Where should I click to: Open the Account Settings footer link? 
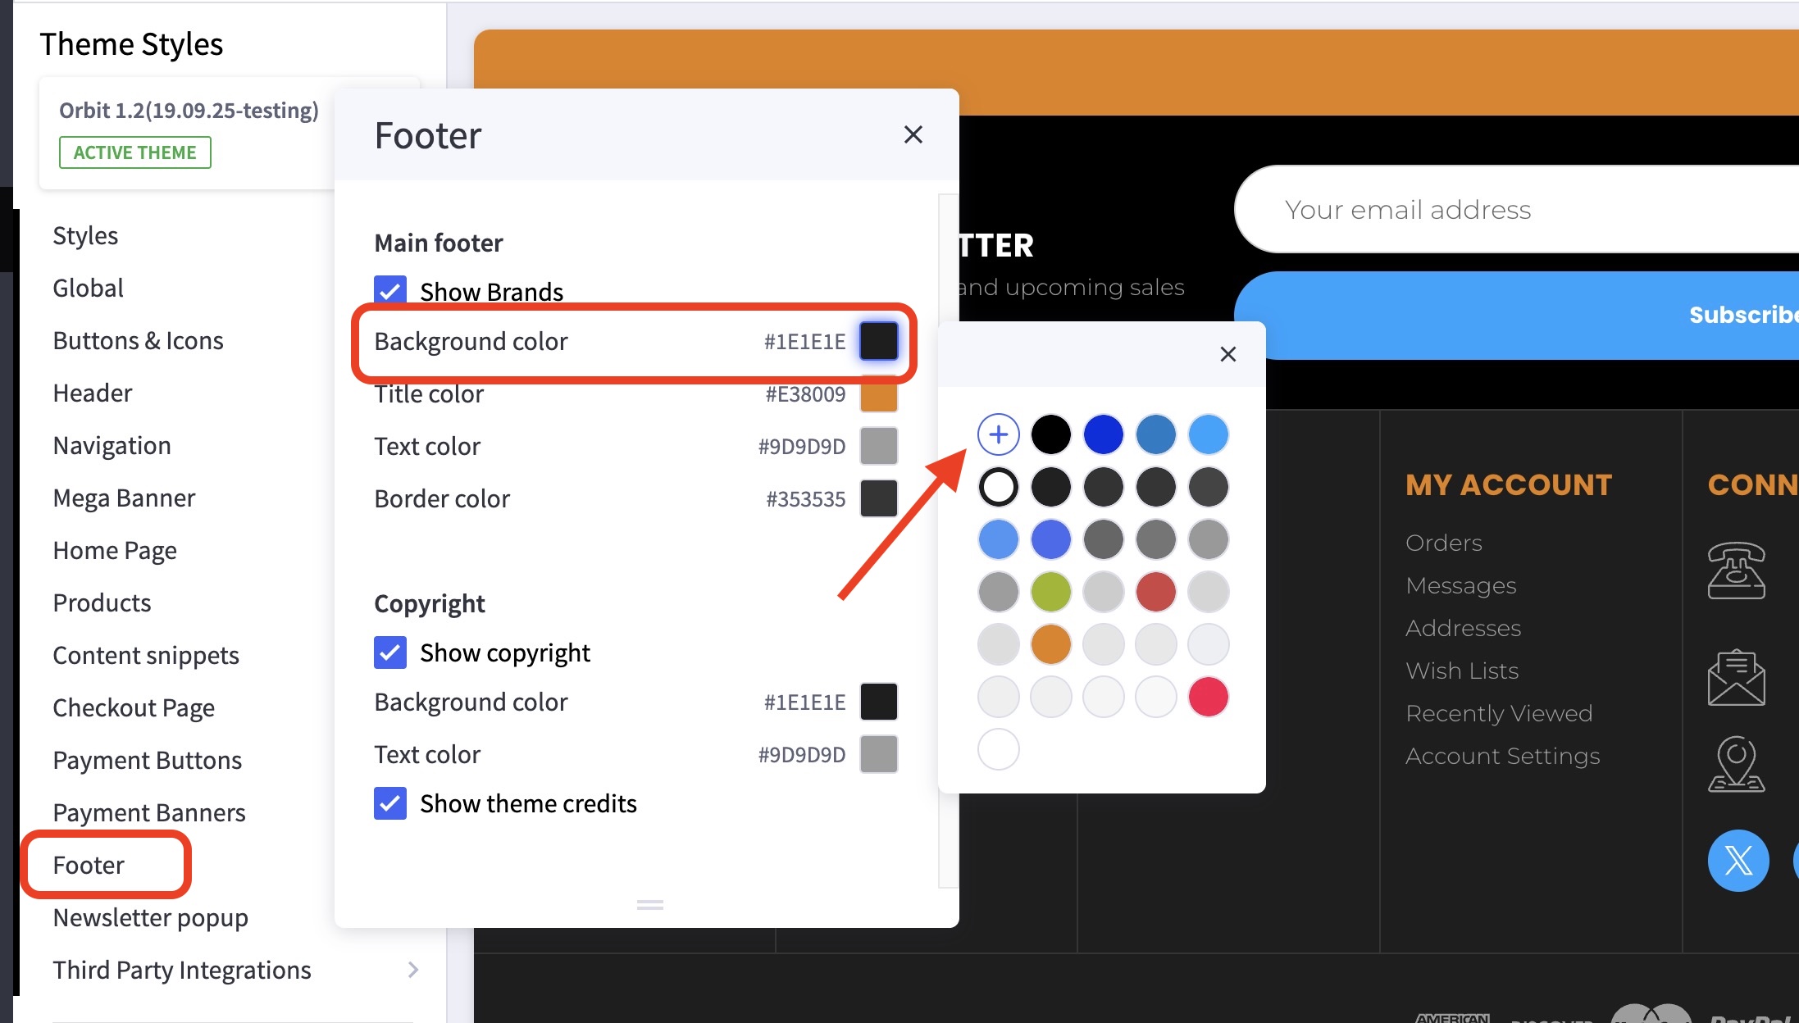pos(1502,756)
